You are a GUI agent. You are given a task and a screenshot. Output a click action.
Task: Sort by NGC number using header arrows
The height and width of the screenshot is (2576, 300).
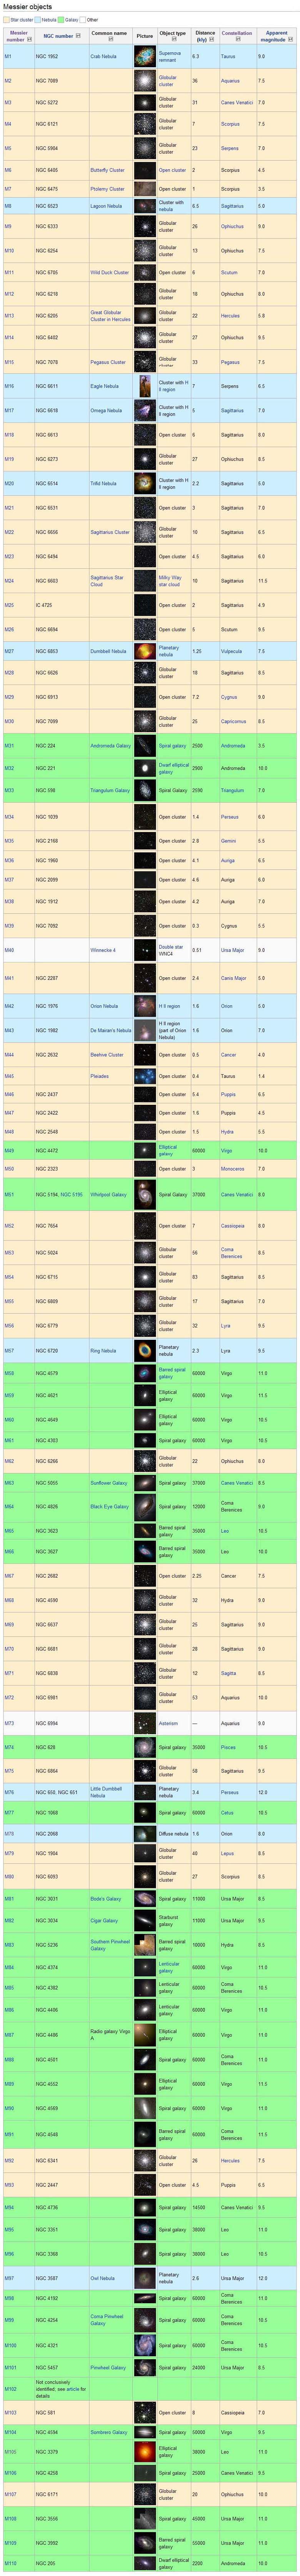point(76,36)
